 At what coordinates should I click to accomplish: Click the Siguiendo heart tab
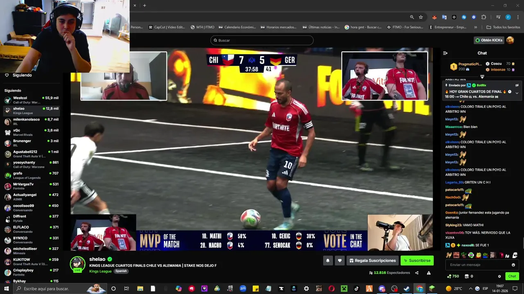pos(18,75)
